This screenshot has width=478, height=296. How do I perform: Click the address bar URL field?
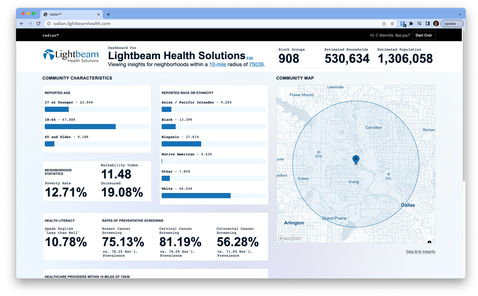point(214,23)
